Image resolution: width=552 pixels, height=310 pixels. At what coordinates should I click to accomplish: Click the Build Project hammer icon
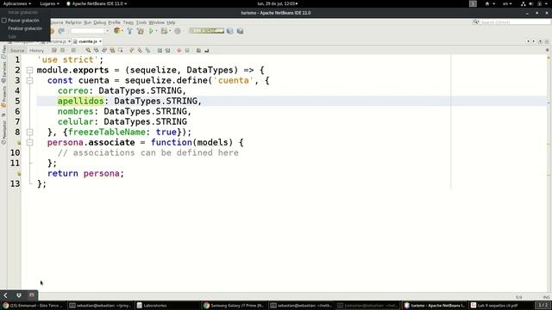129,31
